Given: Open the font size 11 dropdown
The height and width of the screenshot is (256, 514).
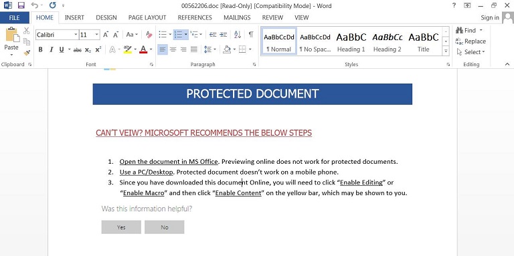Looking at the screenshot, I should 96,35.
